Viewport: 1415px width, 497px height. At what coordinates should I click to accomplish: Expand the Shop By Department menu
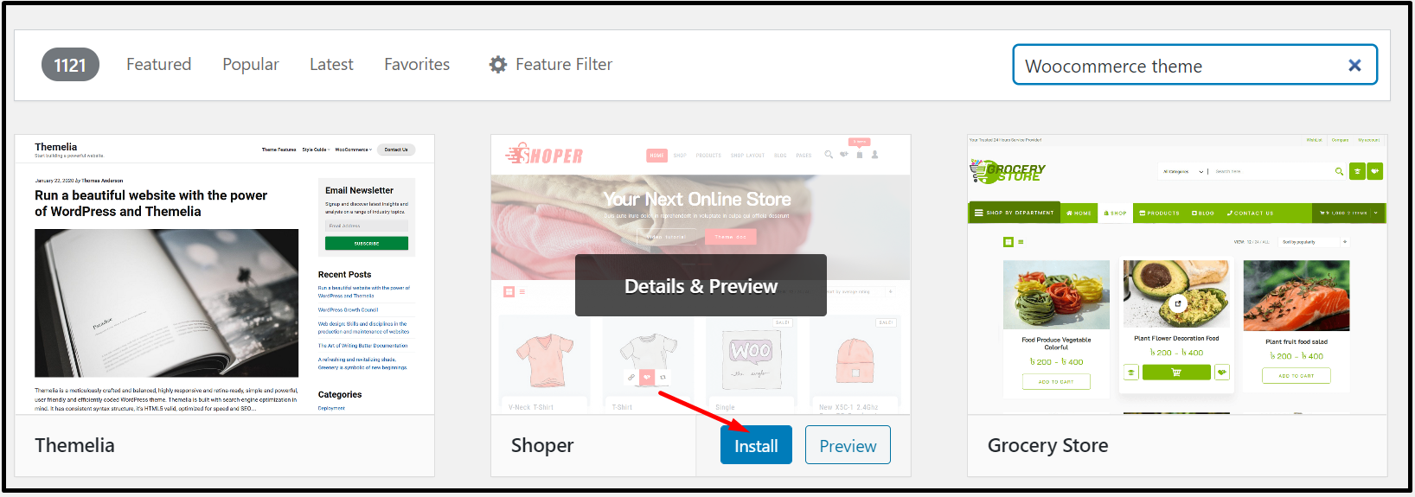tap(1014, 213)
